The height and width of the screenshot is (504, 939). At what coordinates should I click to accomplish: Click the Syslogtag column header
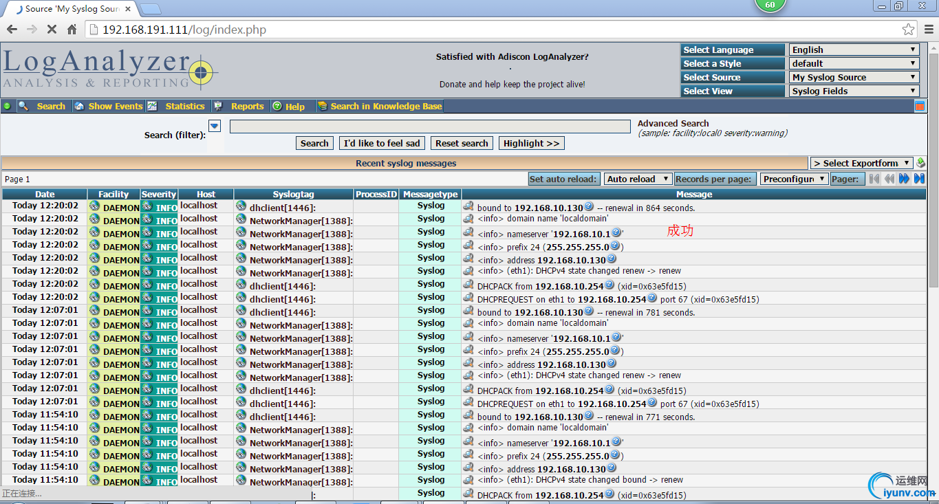click(x=294, y=194)
